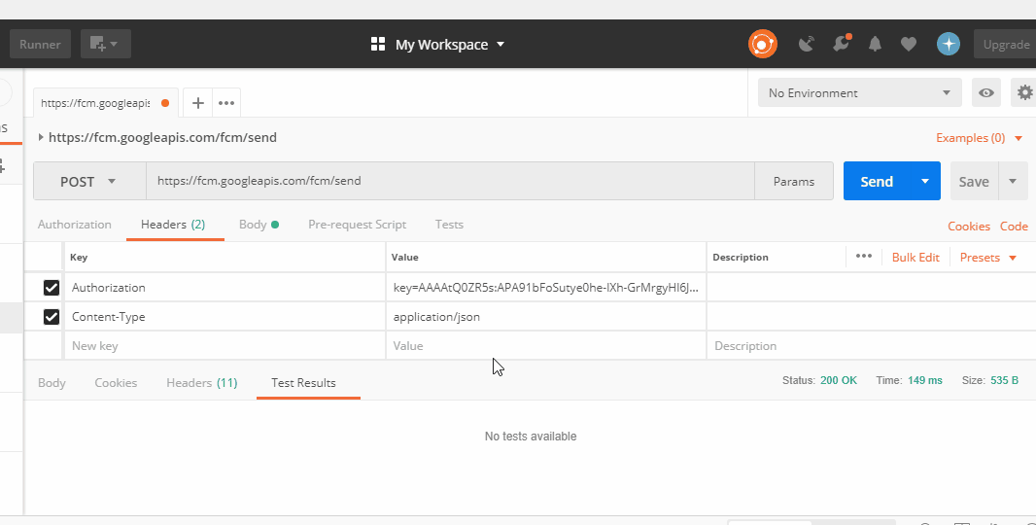Uncheck the Authorization header checkbox

click(x=51, y=288)
